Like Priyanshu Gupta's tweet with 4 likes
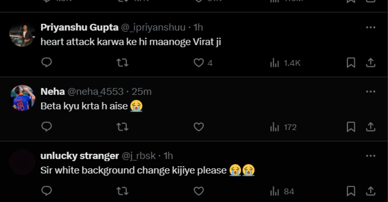Screen dimensions: 388x202 203,63
